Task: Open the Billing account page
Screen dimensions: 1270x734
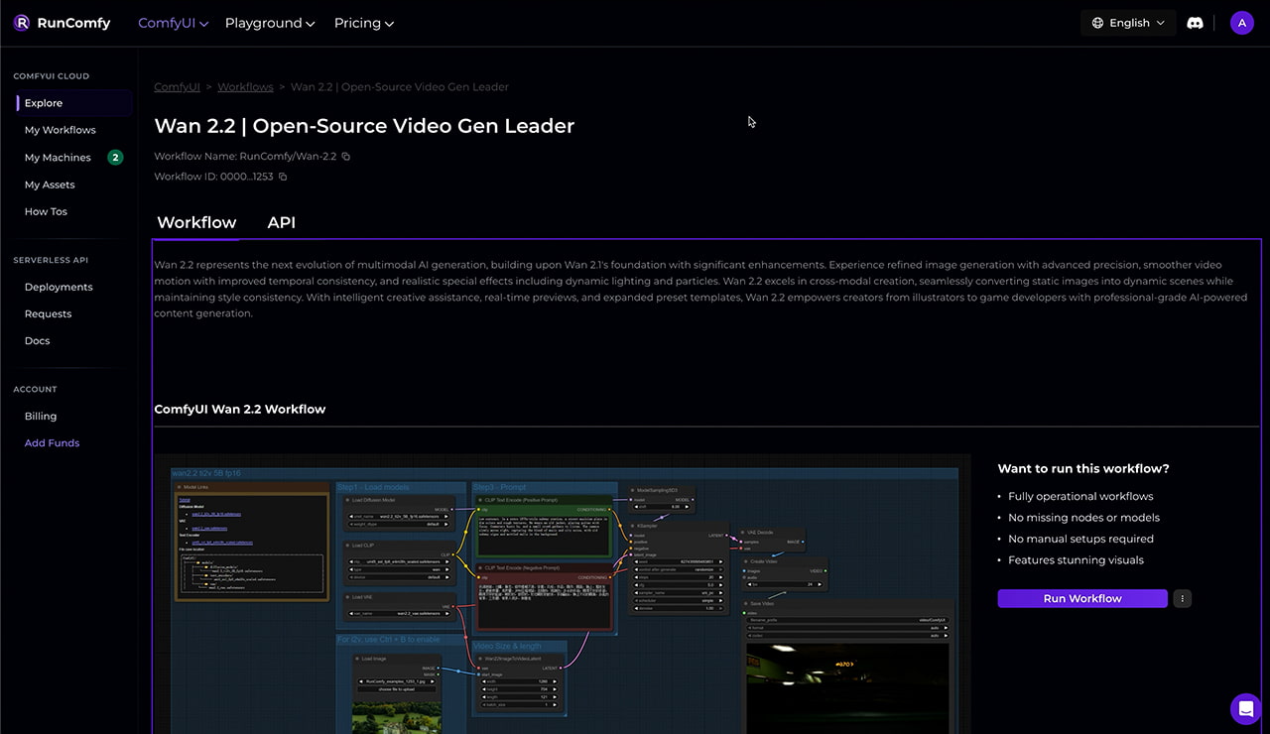Action: click(x=41, y=417)
